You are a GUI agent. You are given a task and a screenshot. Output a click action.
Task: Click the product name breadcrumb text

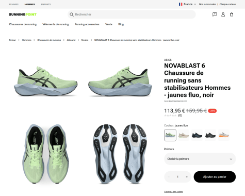tap(137, 40)
